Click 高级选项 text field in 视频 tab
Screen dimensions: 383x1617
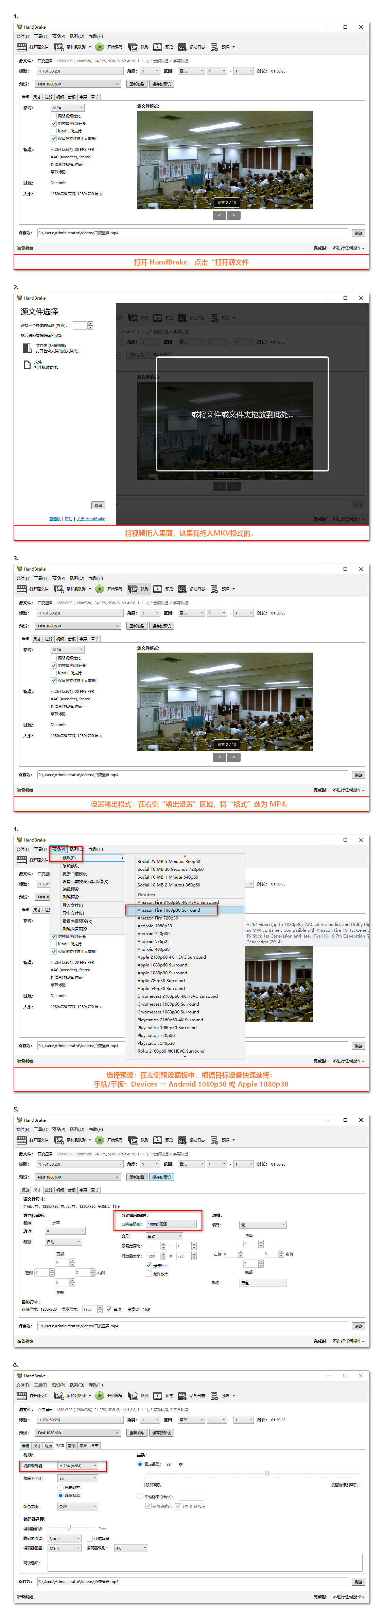[205, 1563]
